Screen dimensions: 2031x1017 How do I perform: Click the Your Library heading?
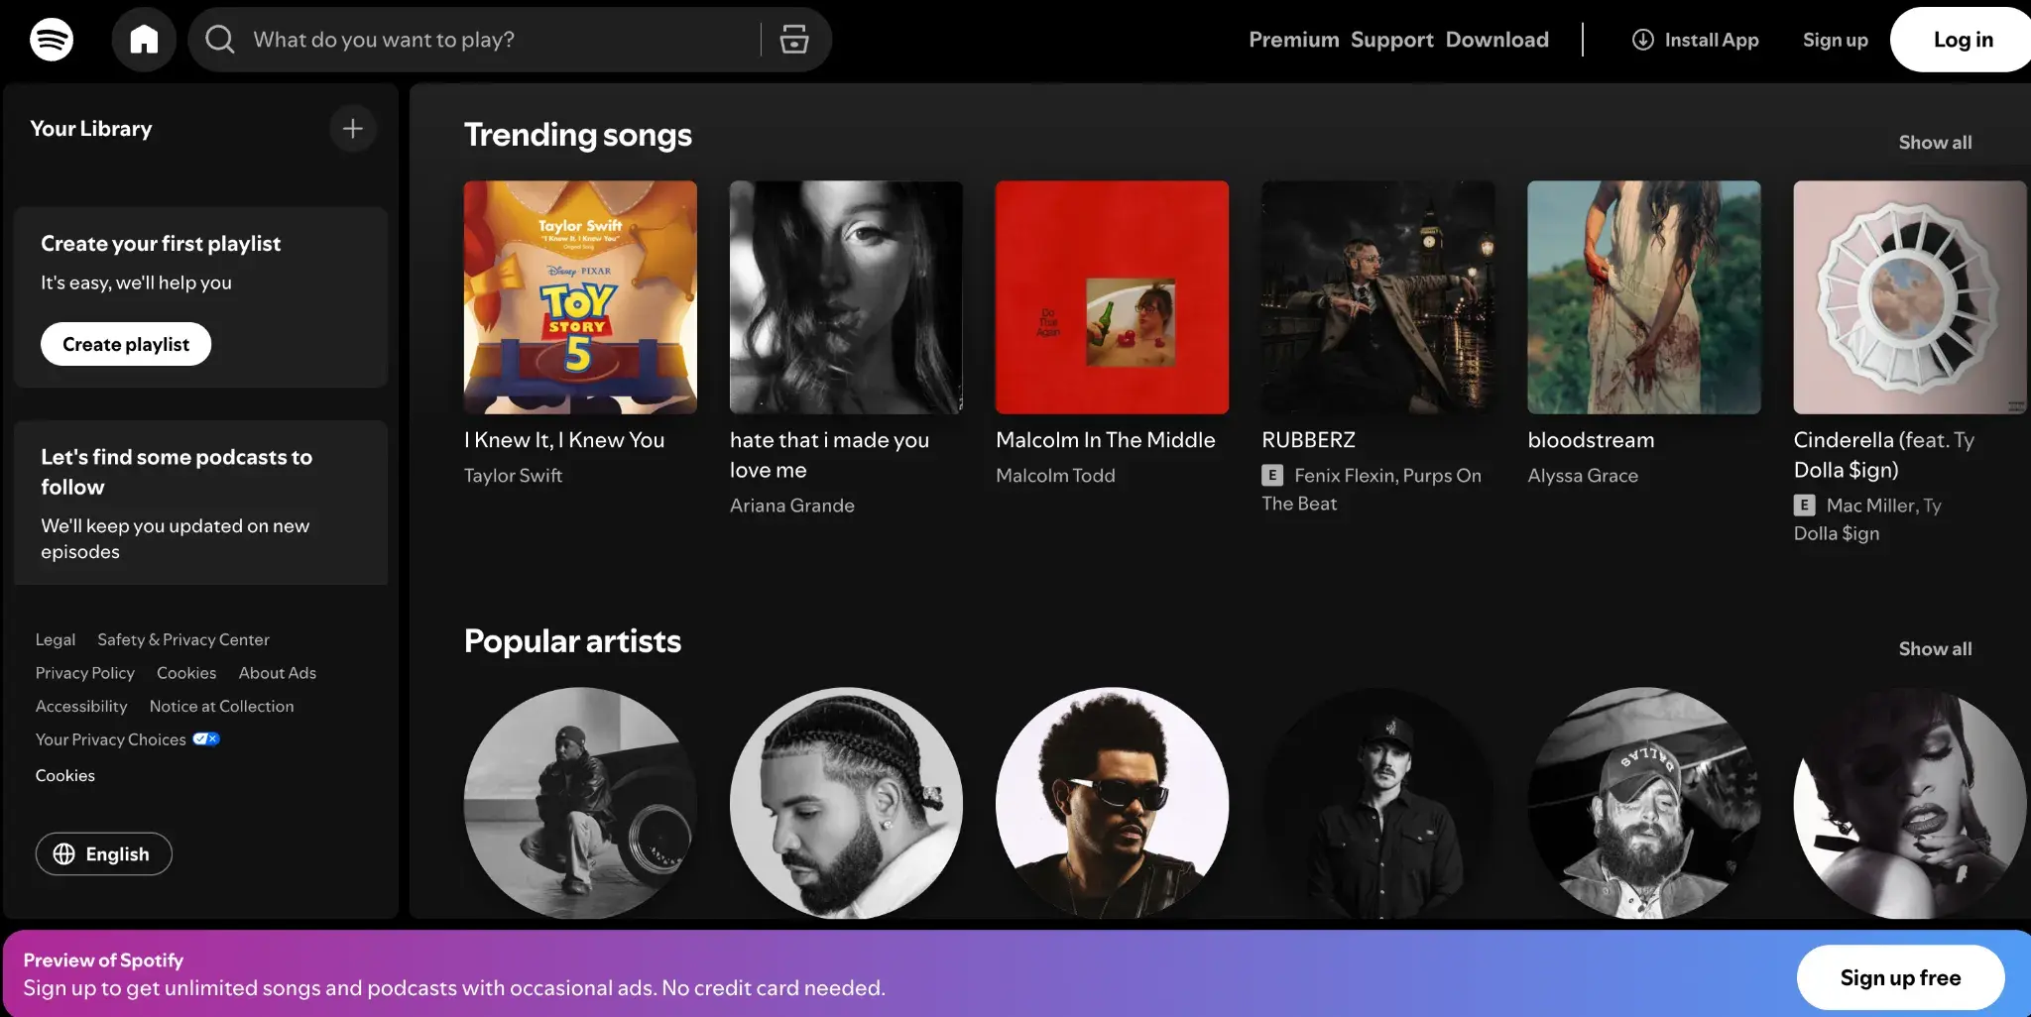tap(91, 129)
